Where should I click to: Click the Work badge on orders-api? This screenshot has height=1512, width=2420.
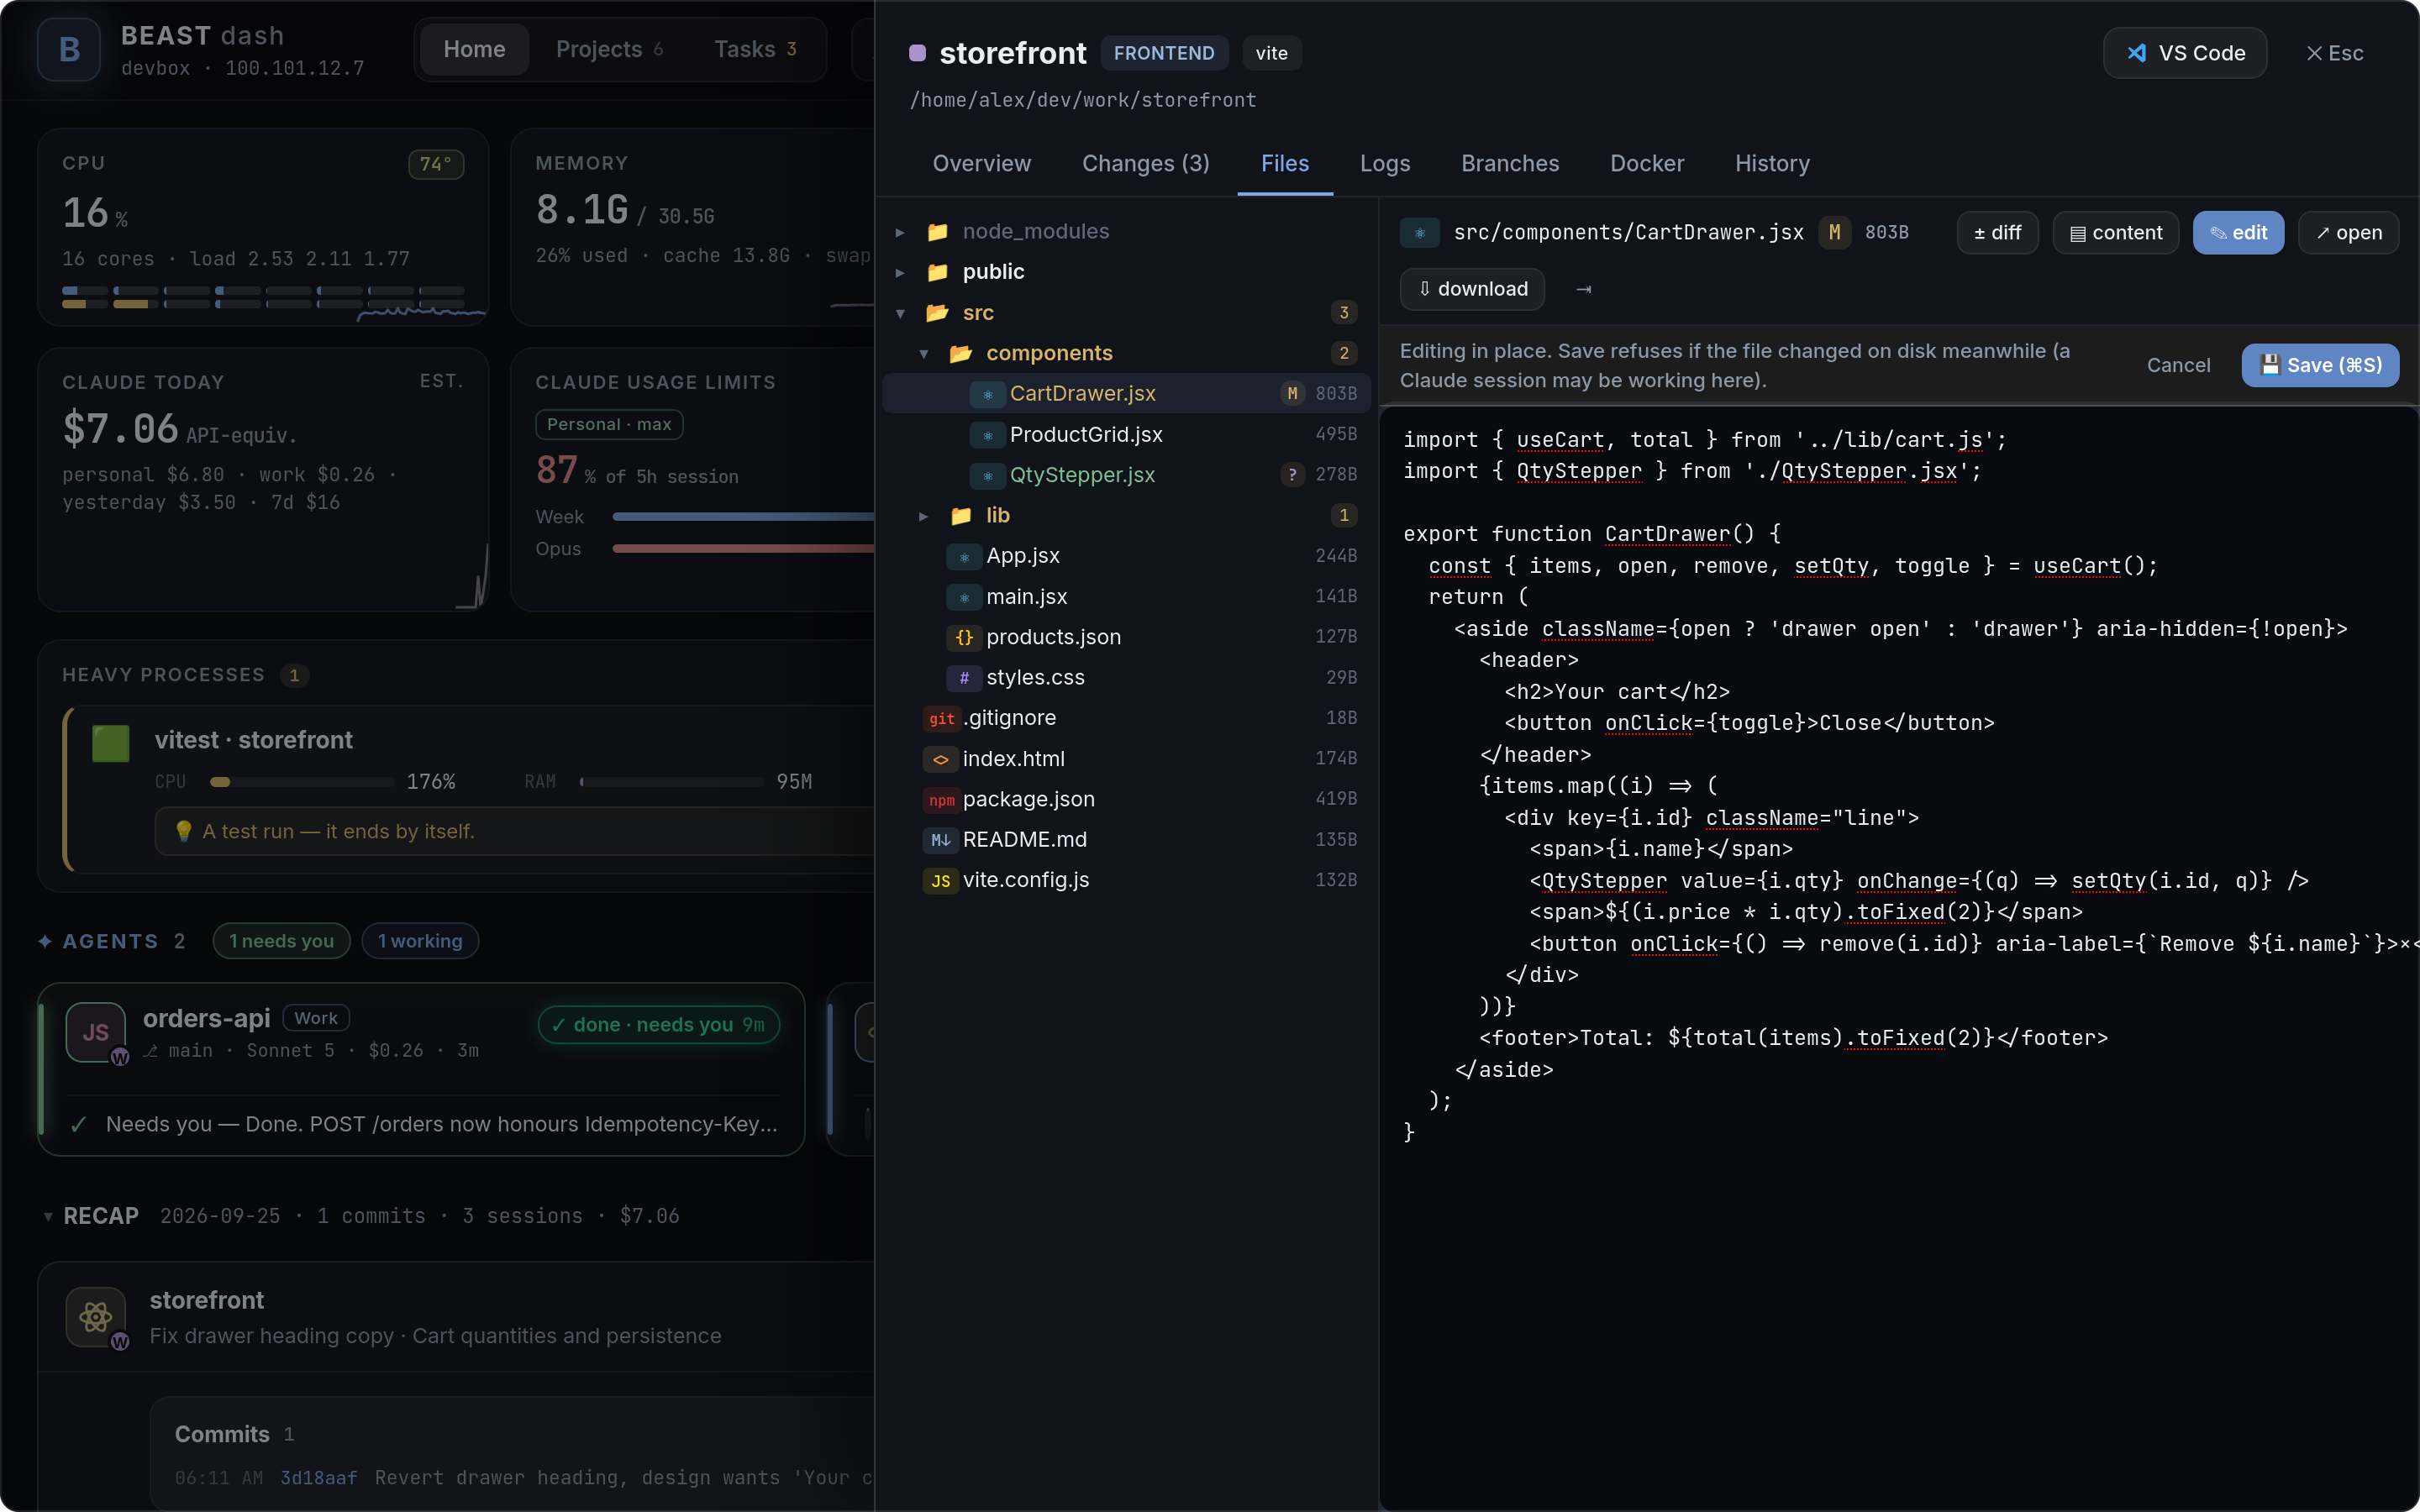(316, 1018)
